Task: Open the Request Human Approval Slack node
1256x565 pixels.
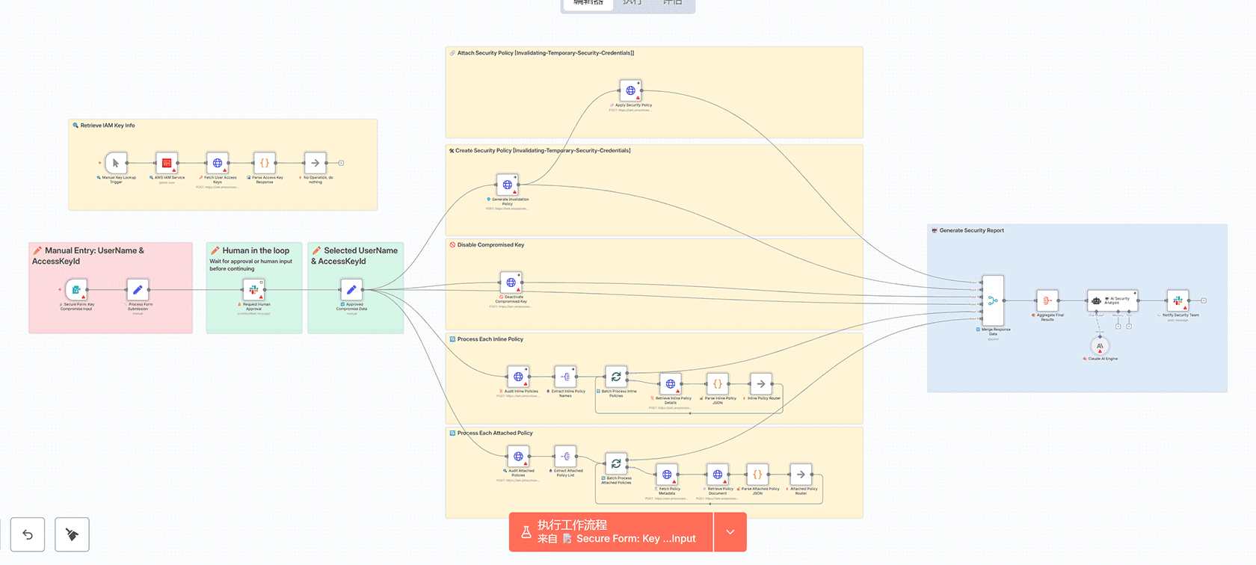Action: pyautogui.click(x=254, y=289)
